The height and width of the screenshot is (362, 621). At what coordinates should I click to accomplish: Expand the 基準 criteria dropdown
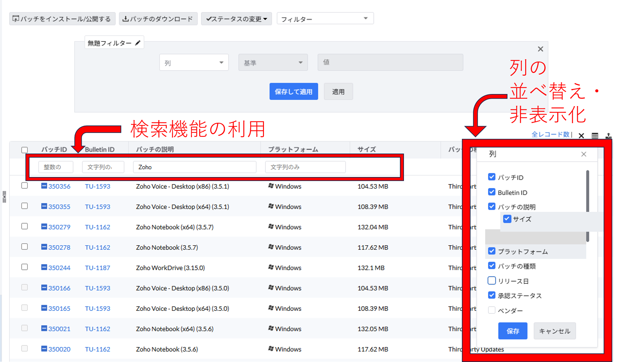click(x=273, y=63)
